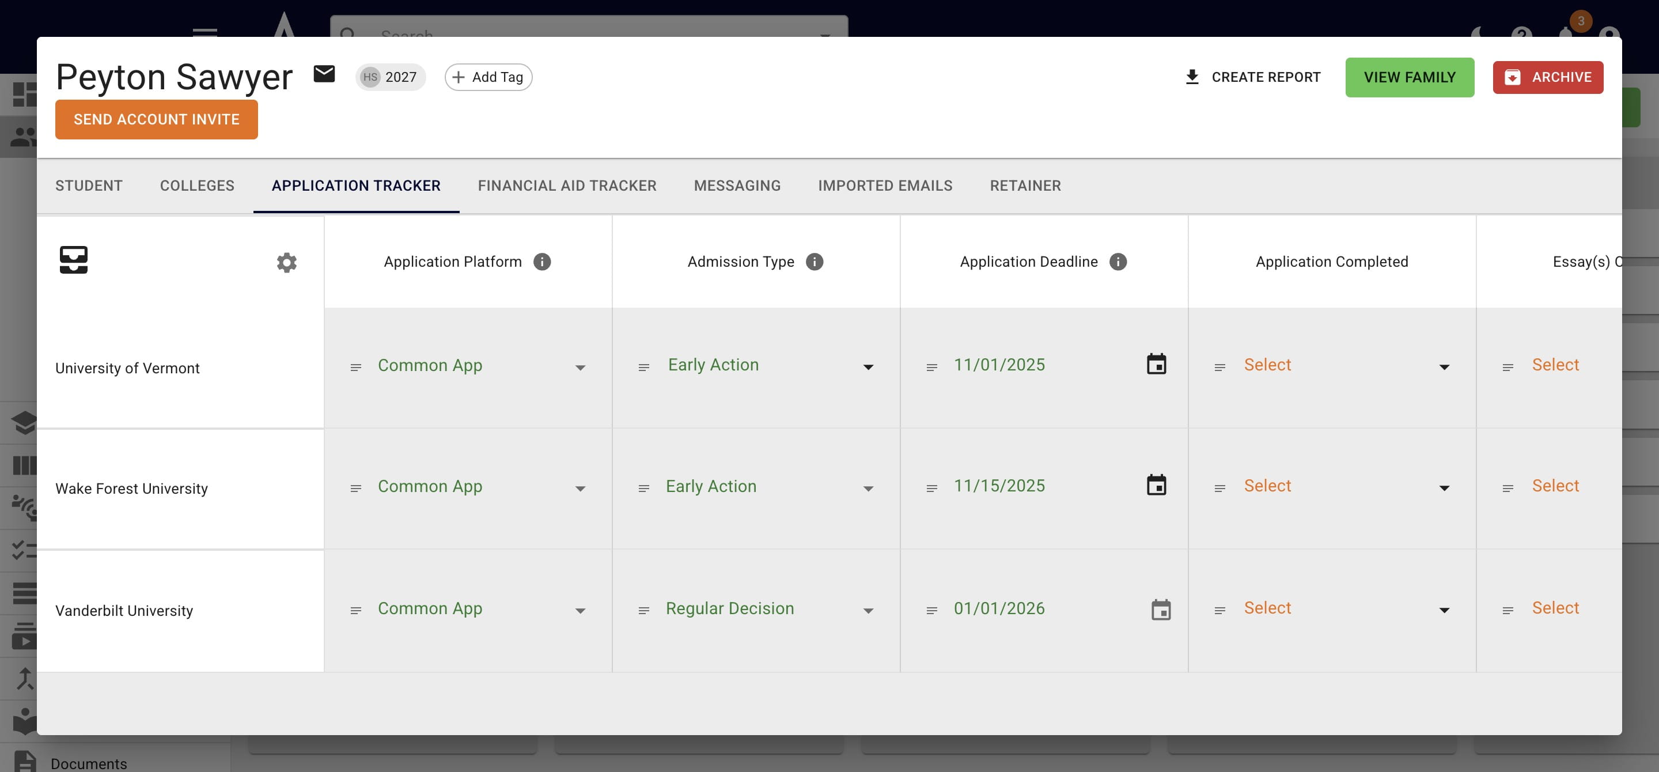Viewport: 1659px width, 772px height.
Task: Open tracker column settings gear
Action: tap(287, 262)
